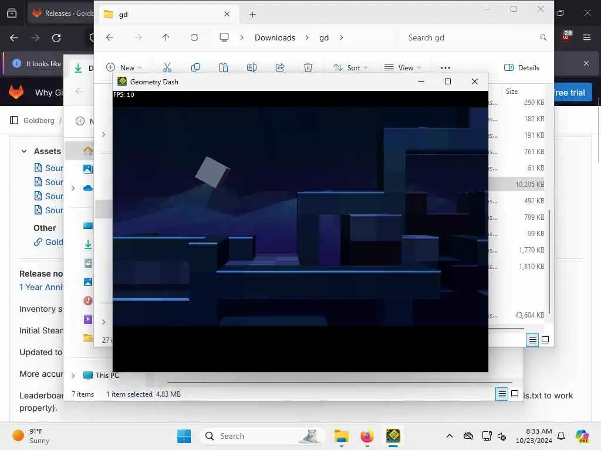This screenshot has width=601, height=450.
Task: Click Downloads in the Explorer breadcrumb
Action: click(275, 37)
